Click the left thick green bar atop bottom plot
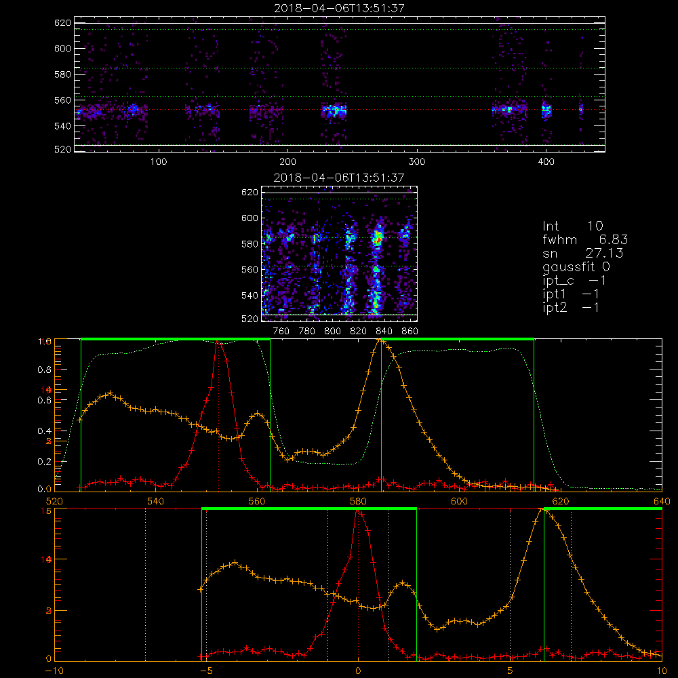This screenshot has width=678, height=678. [309, 509]
